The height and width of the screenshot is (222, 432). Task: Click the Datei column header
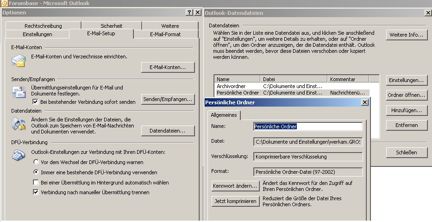click(294, 79)
